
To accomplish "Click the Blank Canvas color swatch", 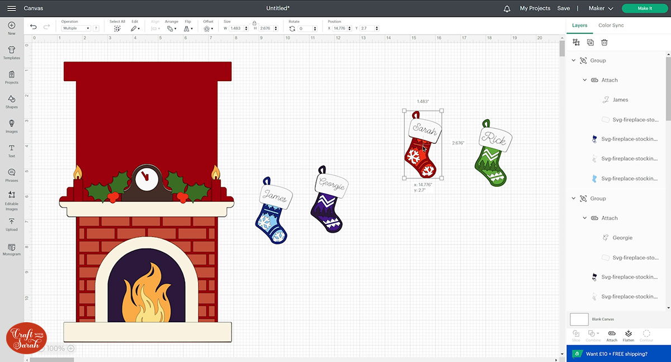I will pyautogui.click(x=579, y=319).
